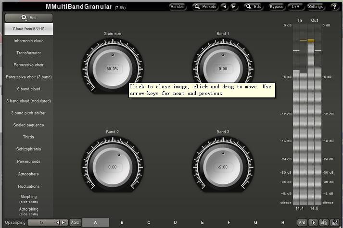
Task: Switch to preset slot C
Action: click(149, 223)
